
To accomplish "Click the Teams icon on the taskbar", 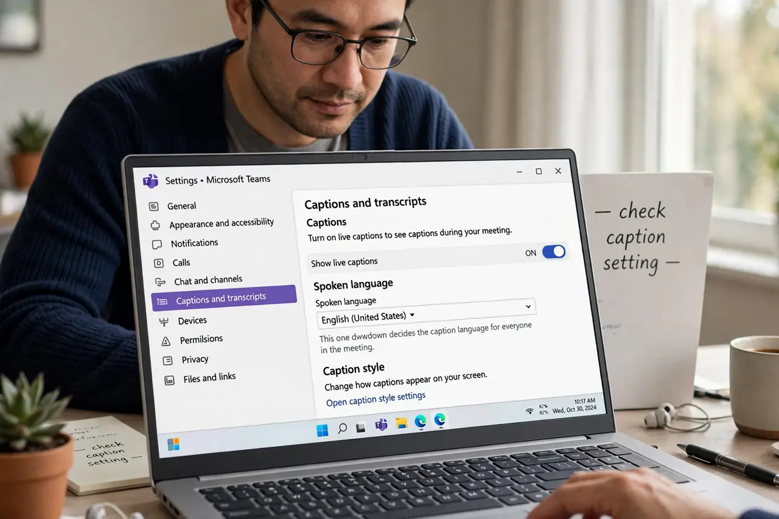I will pos(381,424).
